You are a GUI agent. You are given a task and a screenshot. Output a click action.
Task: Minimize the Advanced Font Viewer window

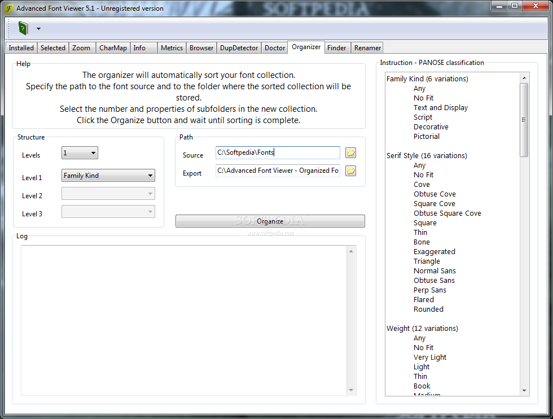point(499,6)
